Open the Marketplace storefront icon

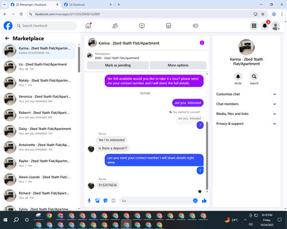[169, 26]
